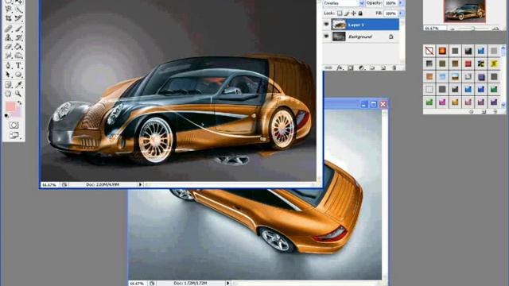The image size is (509, 286).
Task: Reset to default foreground/background colors
Action: (6, 116)
